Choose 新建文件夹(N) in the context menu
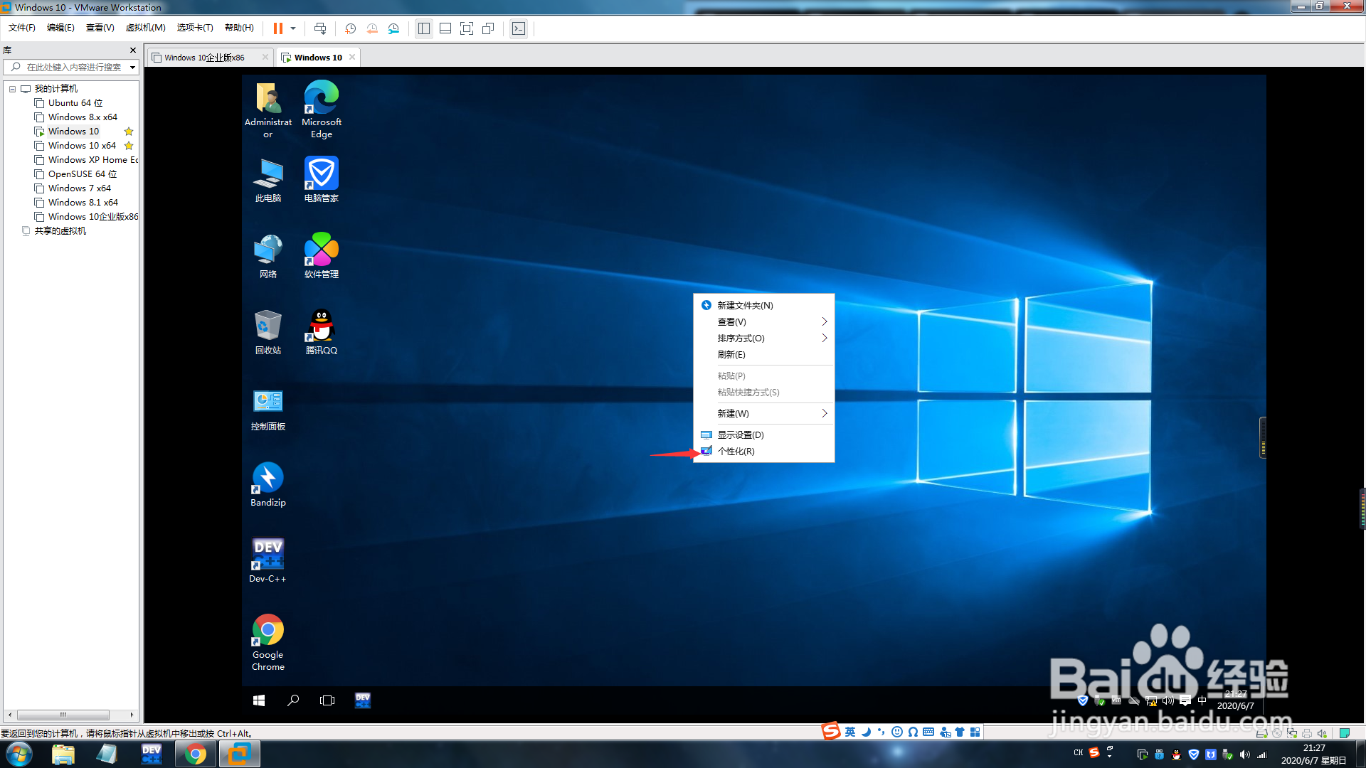Screen dimensions: 1366x768 pyautogui.click(x=763, y=305)
